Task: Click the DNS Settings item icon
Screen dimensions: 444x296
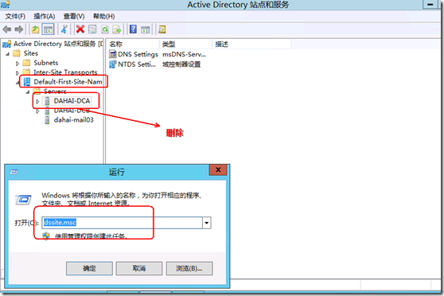Action: pyautogui.click(x=113, y=54)
